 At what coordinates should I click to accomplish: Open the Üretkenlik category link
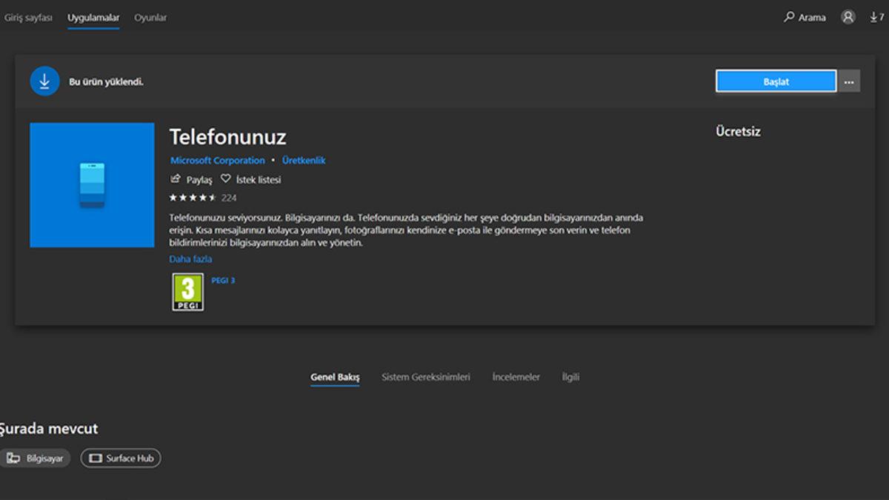coord(303,160)
